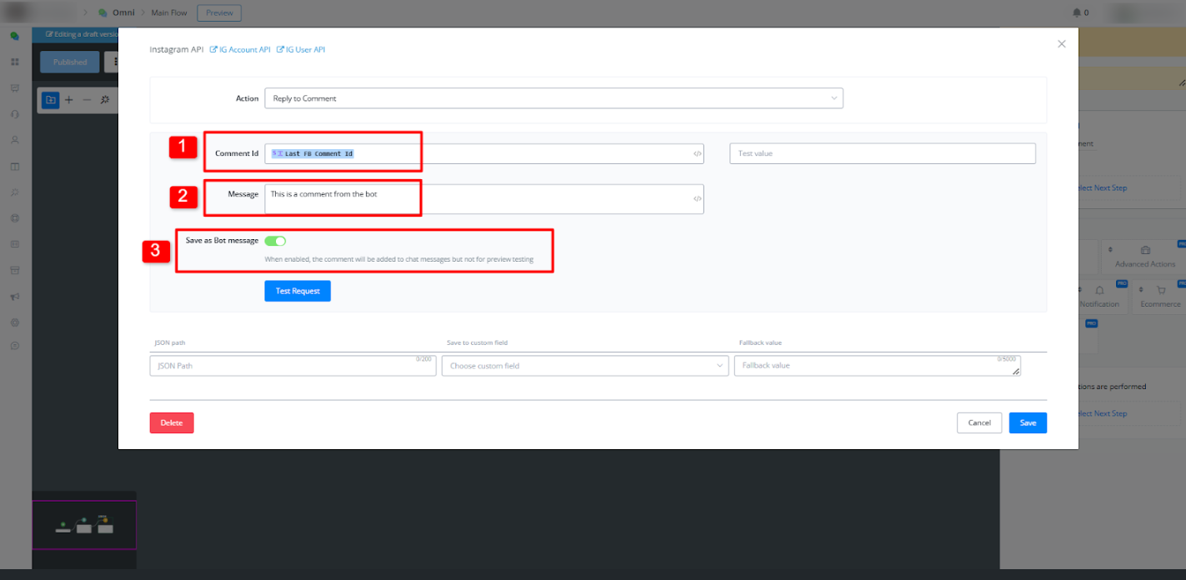This screenshot has width=1186, height=580.
Task: Expand the Choose custom field dropdown
Action: click(584, 366)
